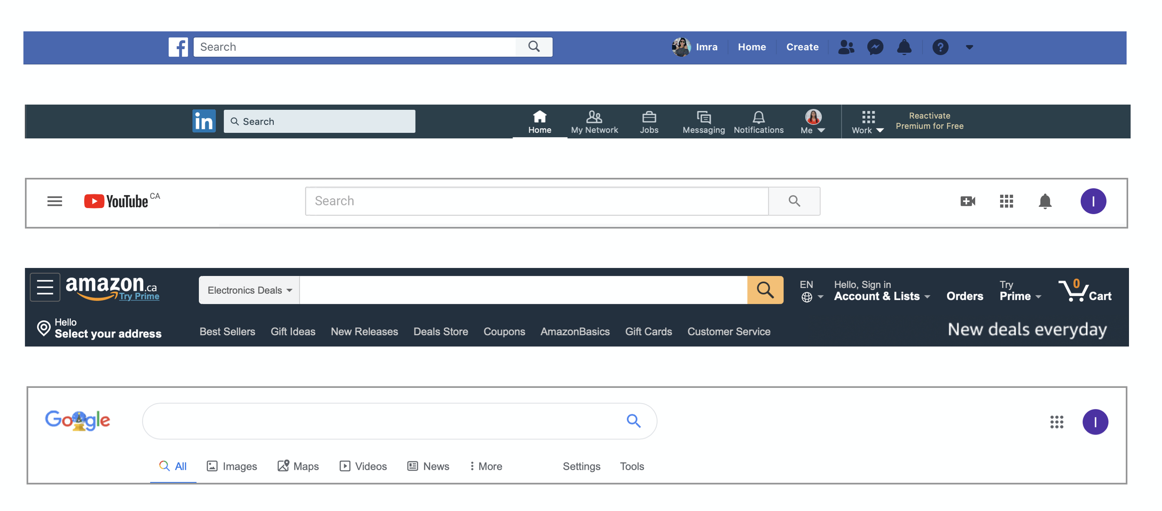Switch to Google Images tab
1162x511 pixels.
tap(232, 466)
